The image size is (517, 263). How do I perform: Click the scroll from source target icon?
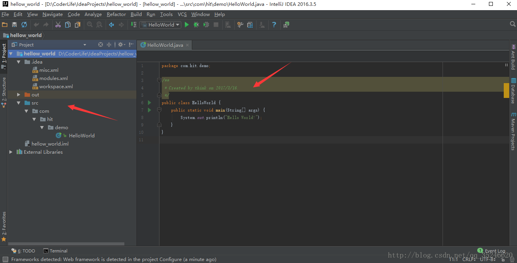101,44
